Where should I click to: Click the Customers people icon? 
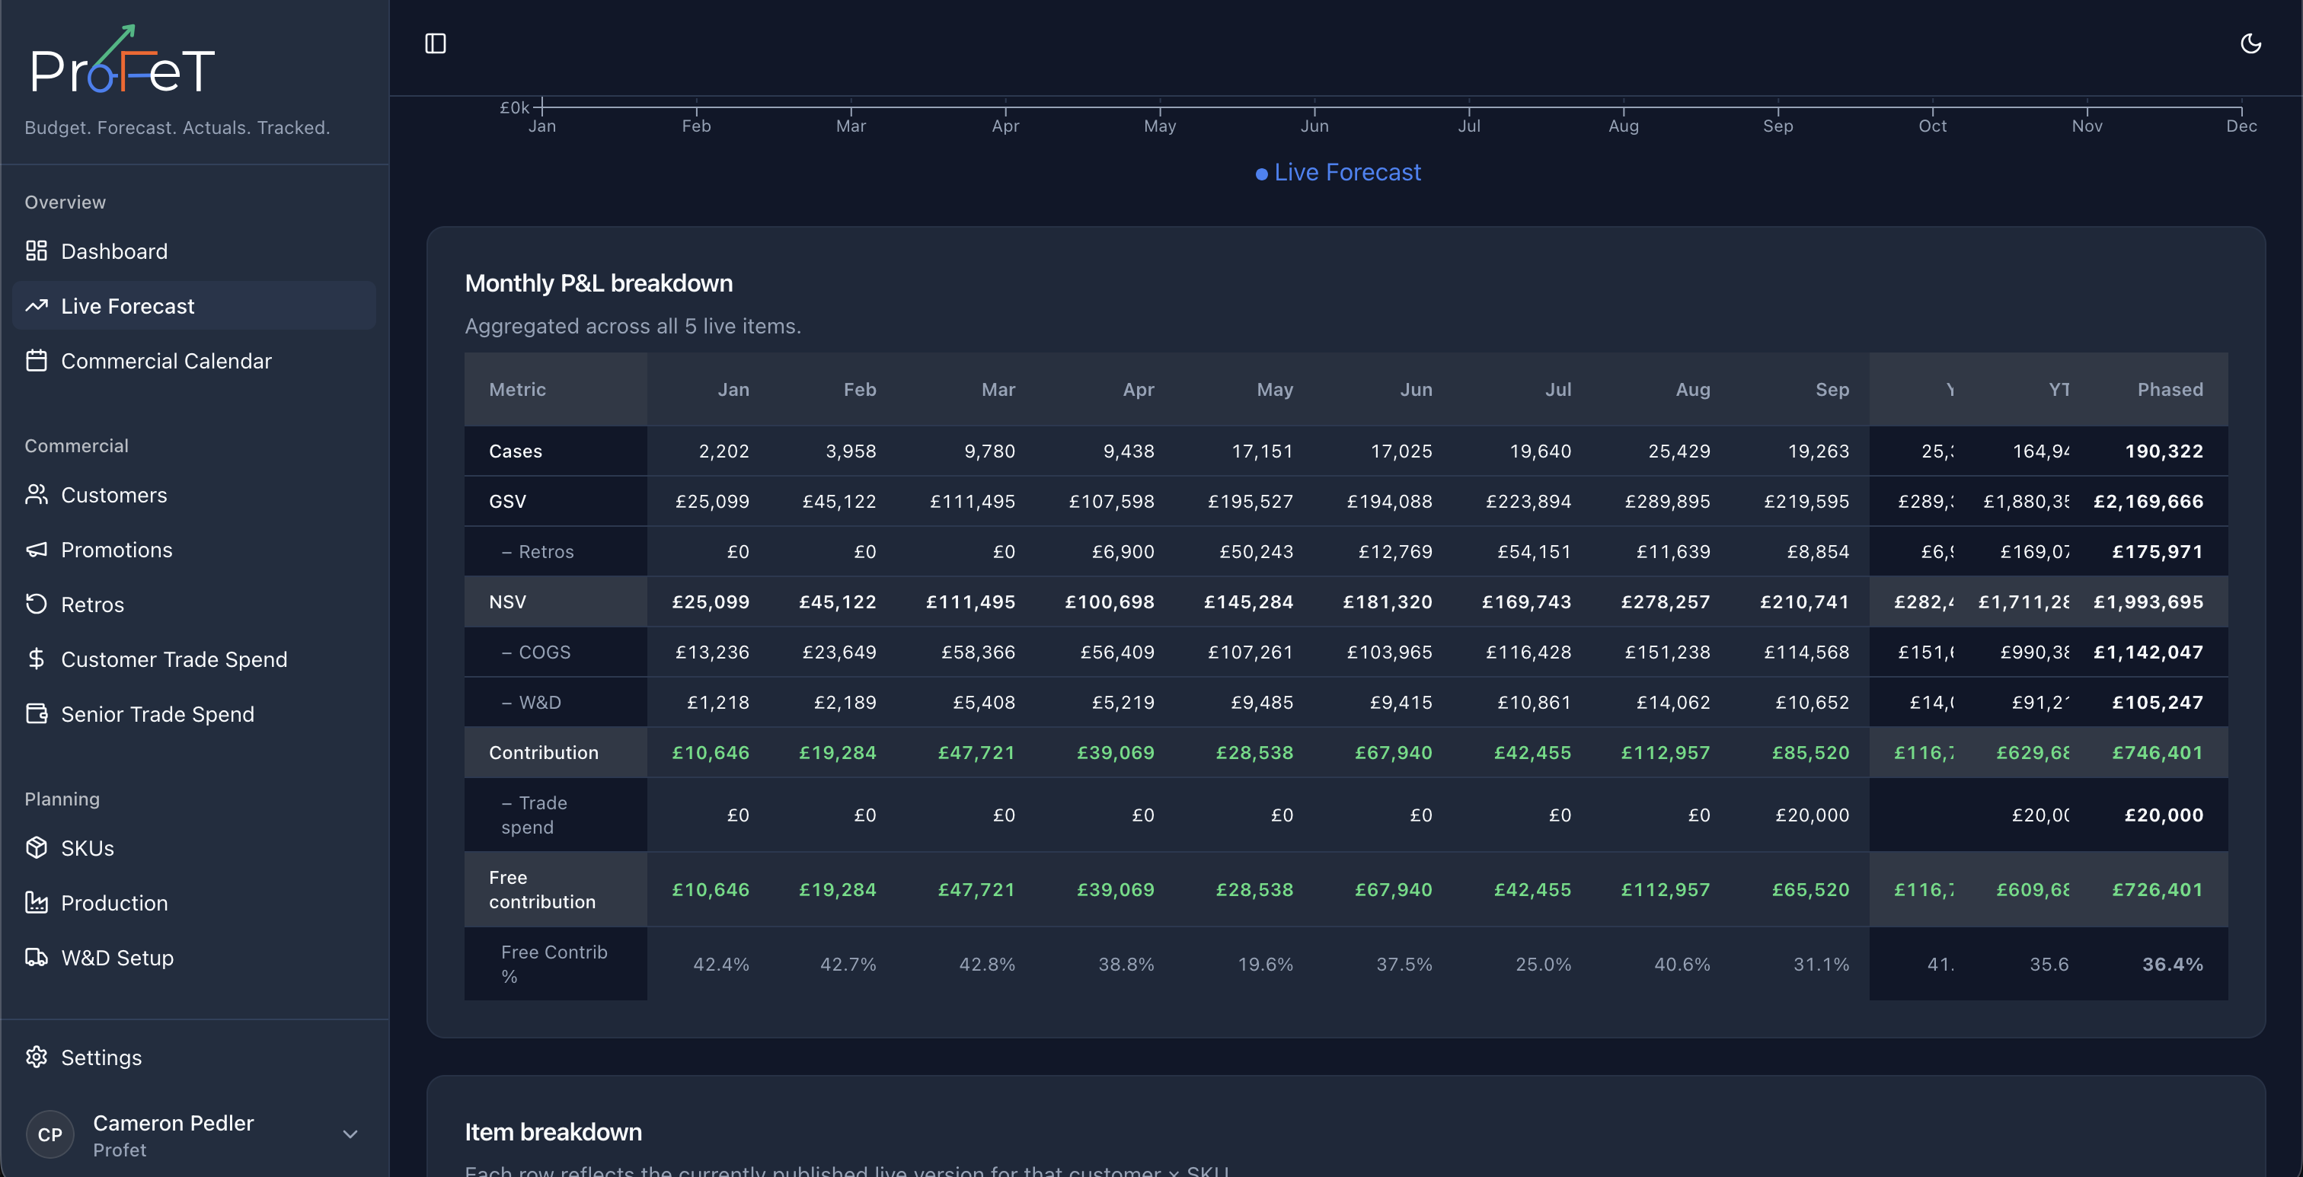[x=37, y=494]
